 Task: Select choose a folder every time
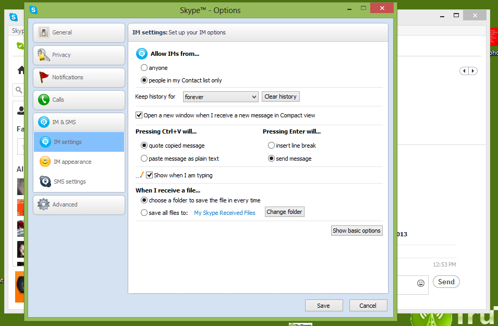tap(200, 200)
